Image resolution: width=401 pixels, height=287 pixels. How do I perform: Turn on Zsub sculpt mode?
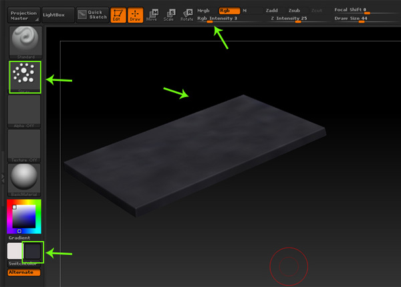294,11
